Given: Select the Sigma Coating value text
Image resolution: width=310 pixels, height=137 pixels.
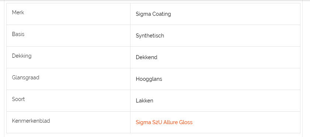Looking at the screenshot, I should 153,14.
